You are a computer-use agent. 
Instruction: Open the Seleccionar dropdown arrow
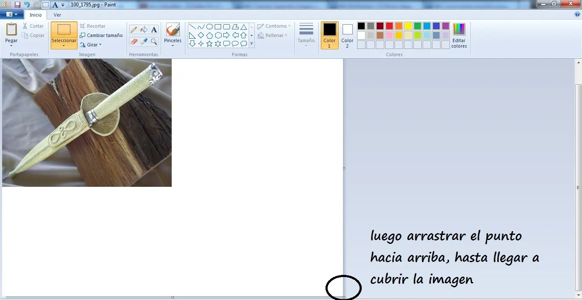point(64,46)
